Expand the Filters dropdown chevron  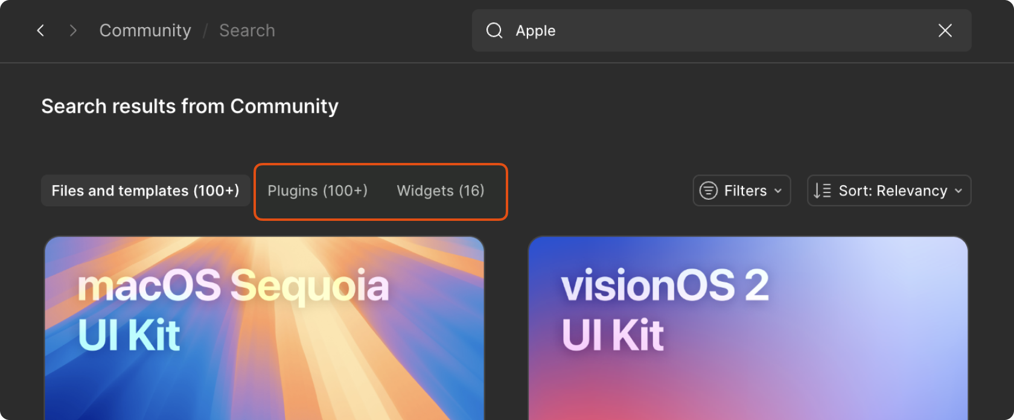coord(778,191)
